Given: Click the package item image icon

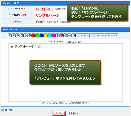Looking at the screenshot, I should point(66,35).
